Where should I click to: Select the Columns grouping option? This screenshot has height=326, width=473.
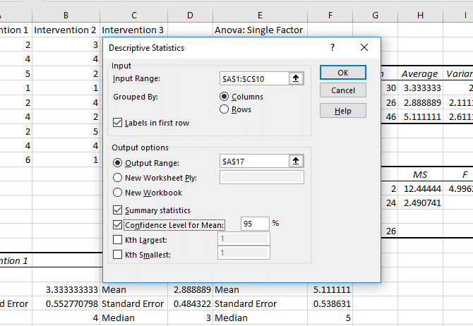pyautogui.click(x=224, y=97)
